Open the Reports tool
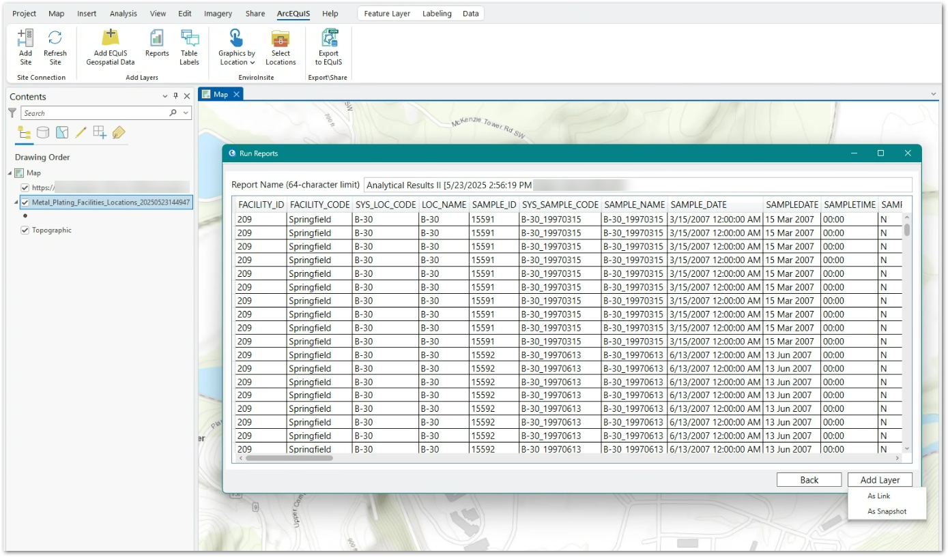 [156, 48]
